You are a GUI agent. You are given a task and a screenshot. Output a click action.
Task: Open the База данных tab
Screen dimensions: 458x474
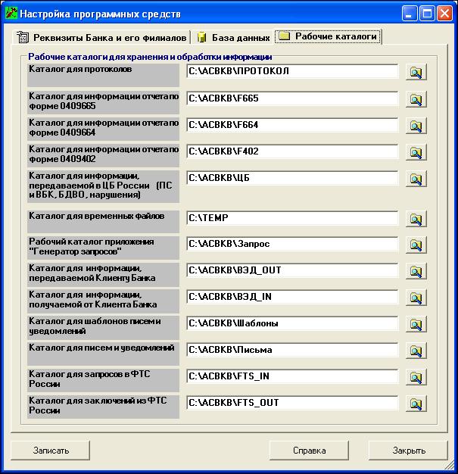coord(234,37)
